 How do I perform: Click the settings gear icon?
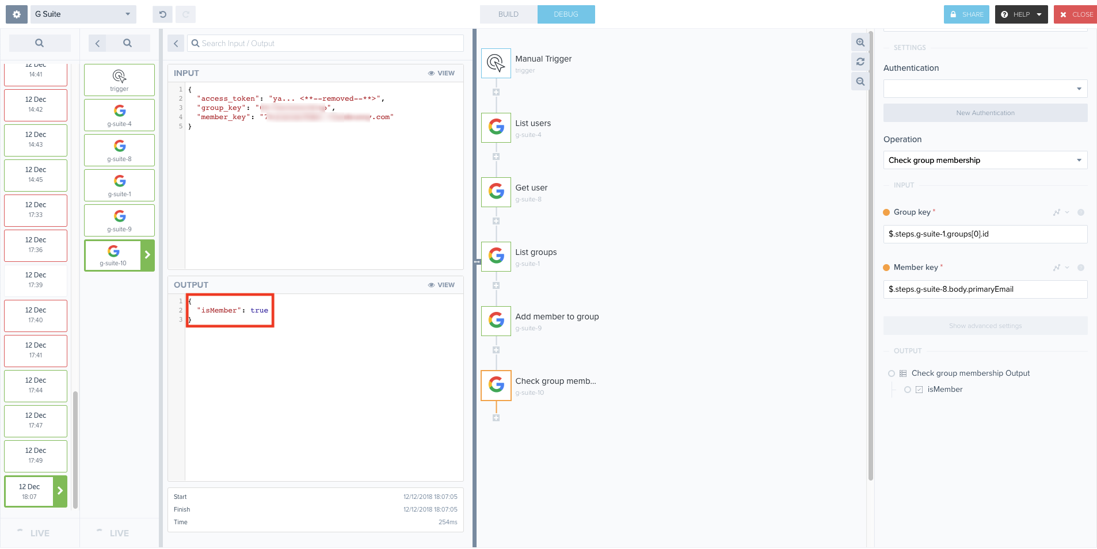(17, 14)
